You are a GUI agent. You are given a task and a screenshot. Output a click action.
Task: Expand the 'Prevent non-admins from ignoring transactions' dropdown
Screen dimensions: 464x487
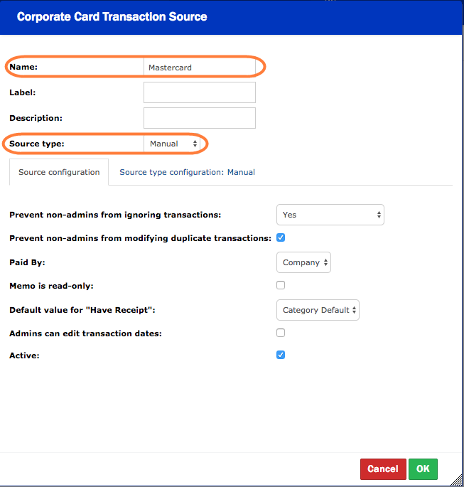[330, 215]
